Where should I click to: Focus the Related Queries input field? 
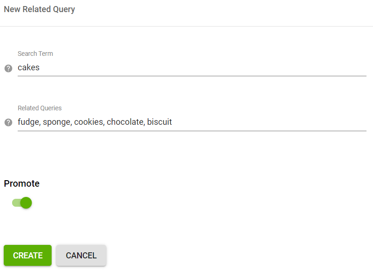click(x=192, y=122)
